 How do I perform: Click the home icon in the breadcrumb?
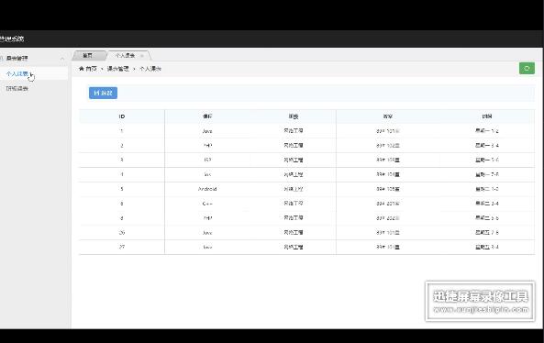pos(81,69)
